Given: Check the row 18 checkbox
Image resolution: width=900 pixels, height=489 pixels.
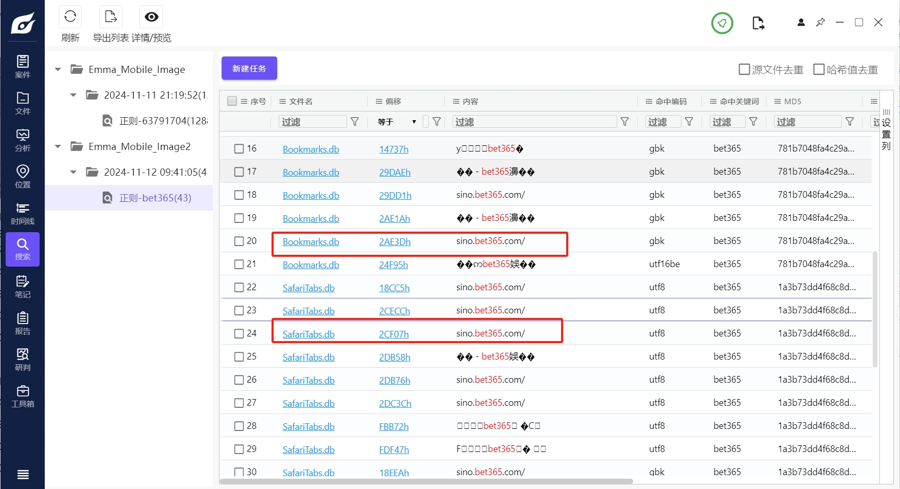Looking at the screenshot, I should tap(239, 195).
